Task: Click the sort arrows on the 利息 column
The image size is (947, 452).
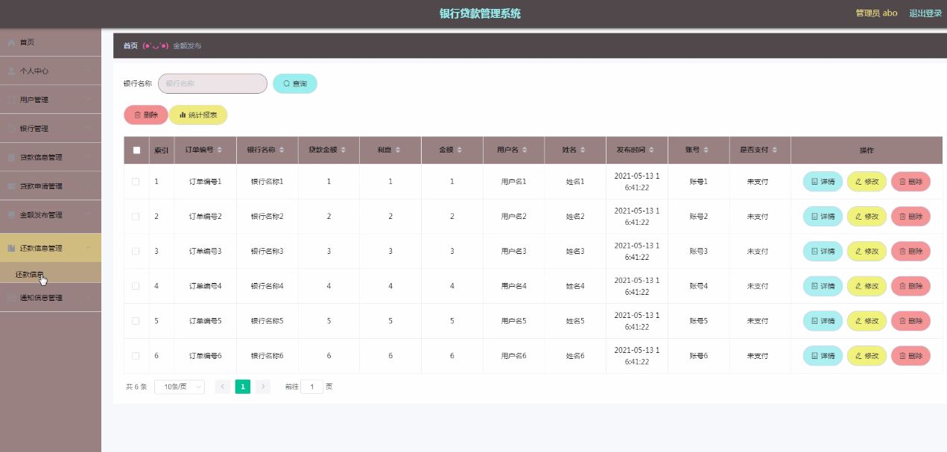Action: click(398, 150)
